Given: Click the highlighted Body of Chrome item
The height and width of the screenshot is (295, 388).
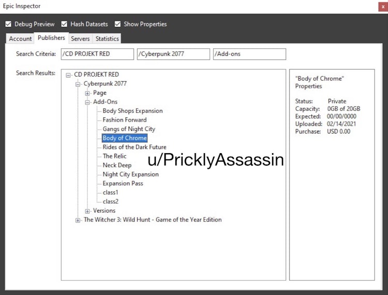Looking at the screenshot, I should (x=125, y=138).
